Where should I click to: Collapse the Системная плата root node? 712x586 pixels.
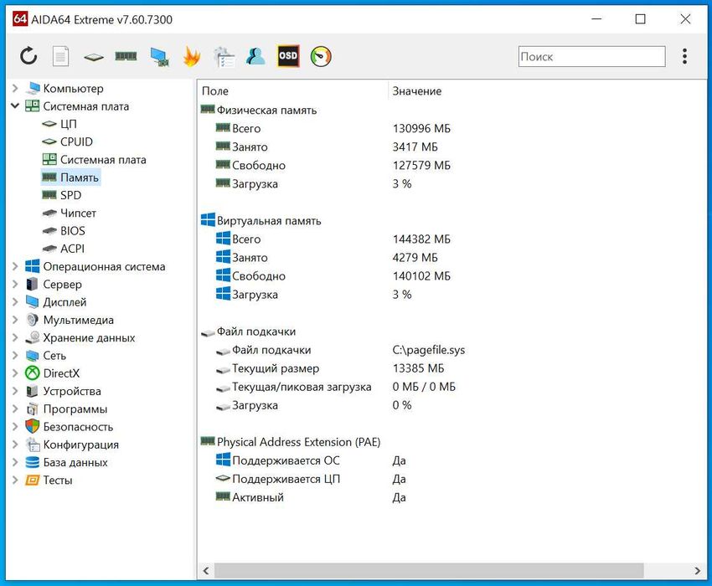point(15,105)
